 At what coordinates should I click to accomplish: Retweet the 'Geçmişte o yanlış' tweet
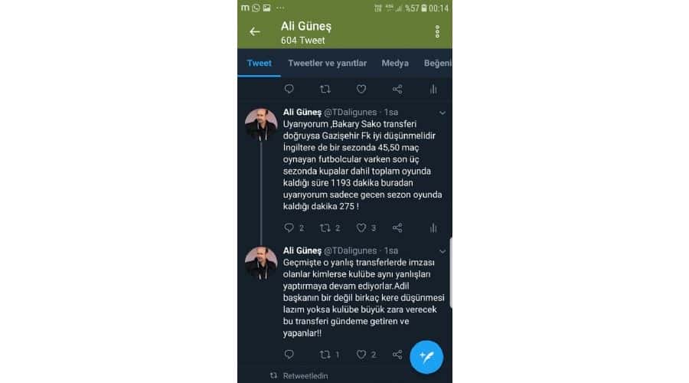pyautogui.click(x=325, y=355)
